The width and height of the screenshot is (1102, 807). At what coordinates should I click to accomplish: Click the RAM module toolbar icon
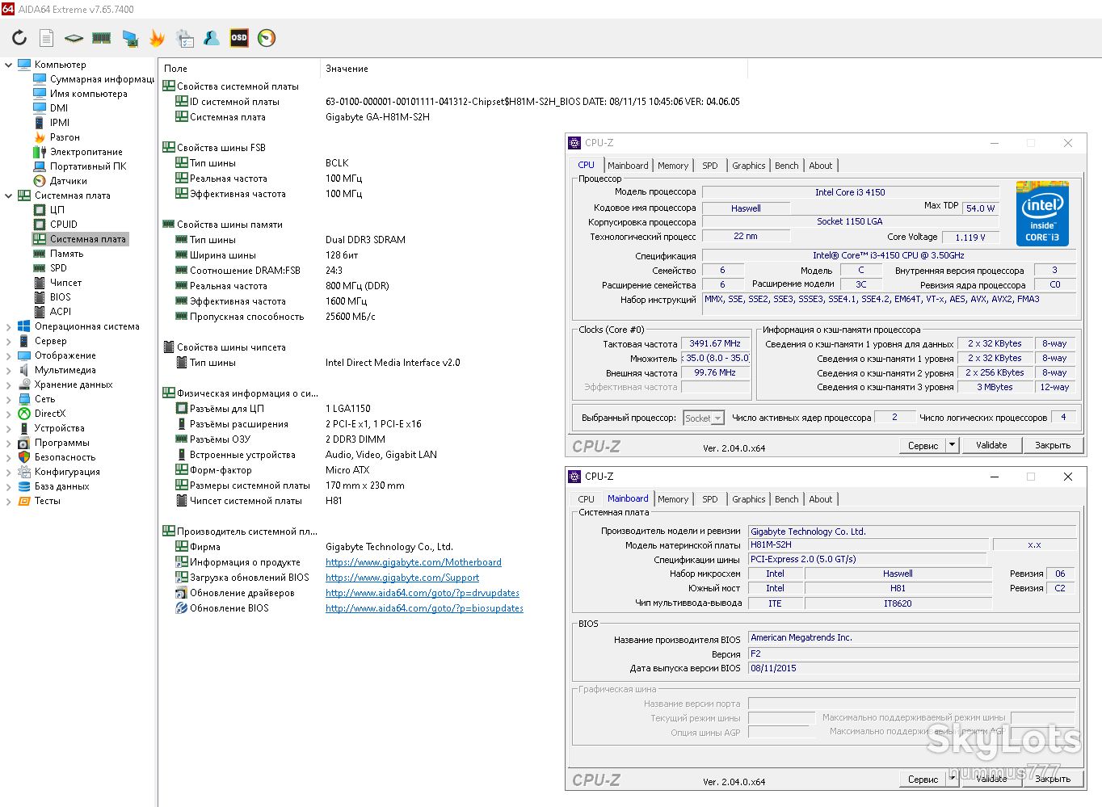tap(101, 38)
